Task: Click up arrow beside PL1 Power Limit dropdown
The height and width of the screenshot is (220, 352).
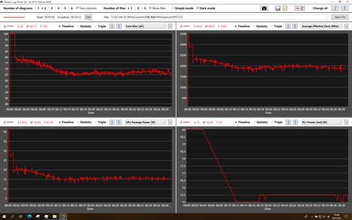Action: pos(288,122)
